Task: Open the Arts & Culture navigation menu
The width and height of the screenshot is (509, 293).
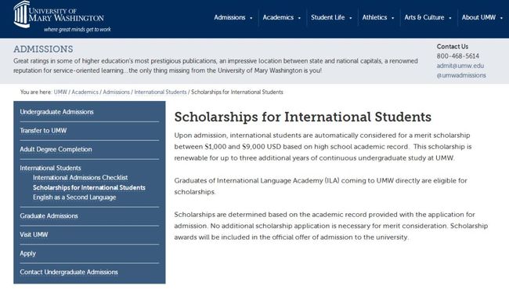Action: tap(424, 17)
